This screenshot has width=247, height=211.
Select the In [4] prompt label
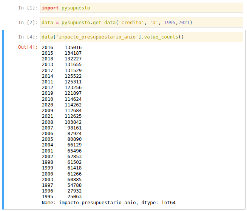point(28,37)
